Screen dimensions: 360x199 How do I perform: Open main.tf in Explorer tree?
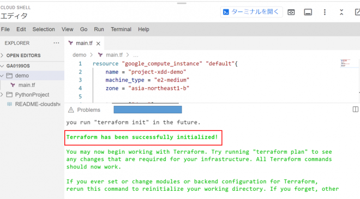27,85
